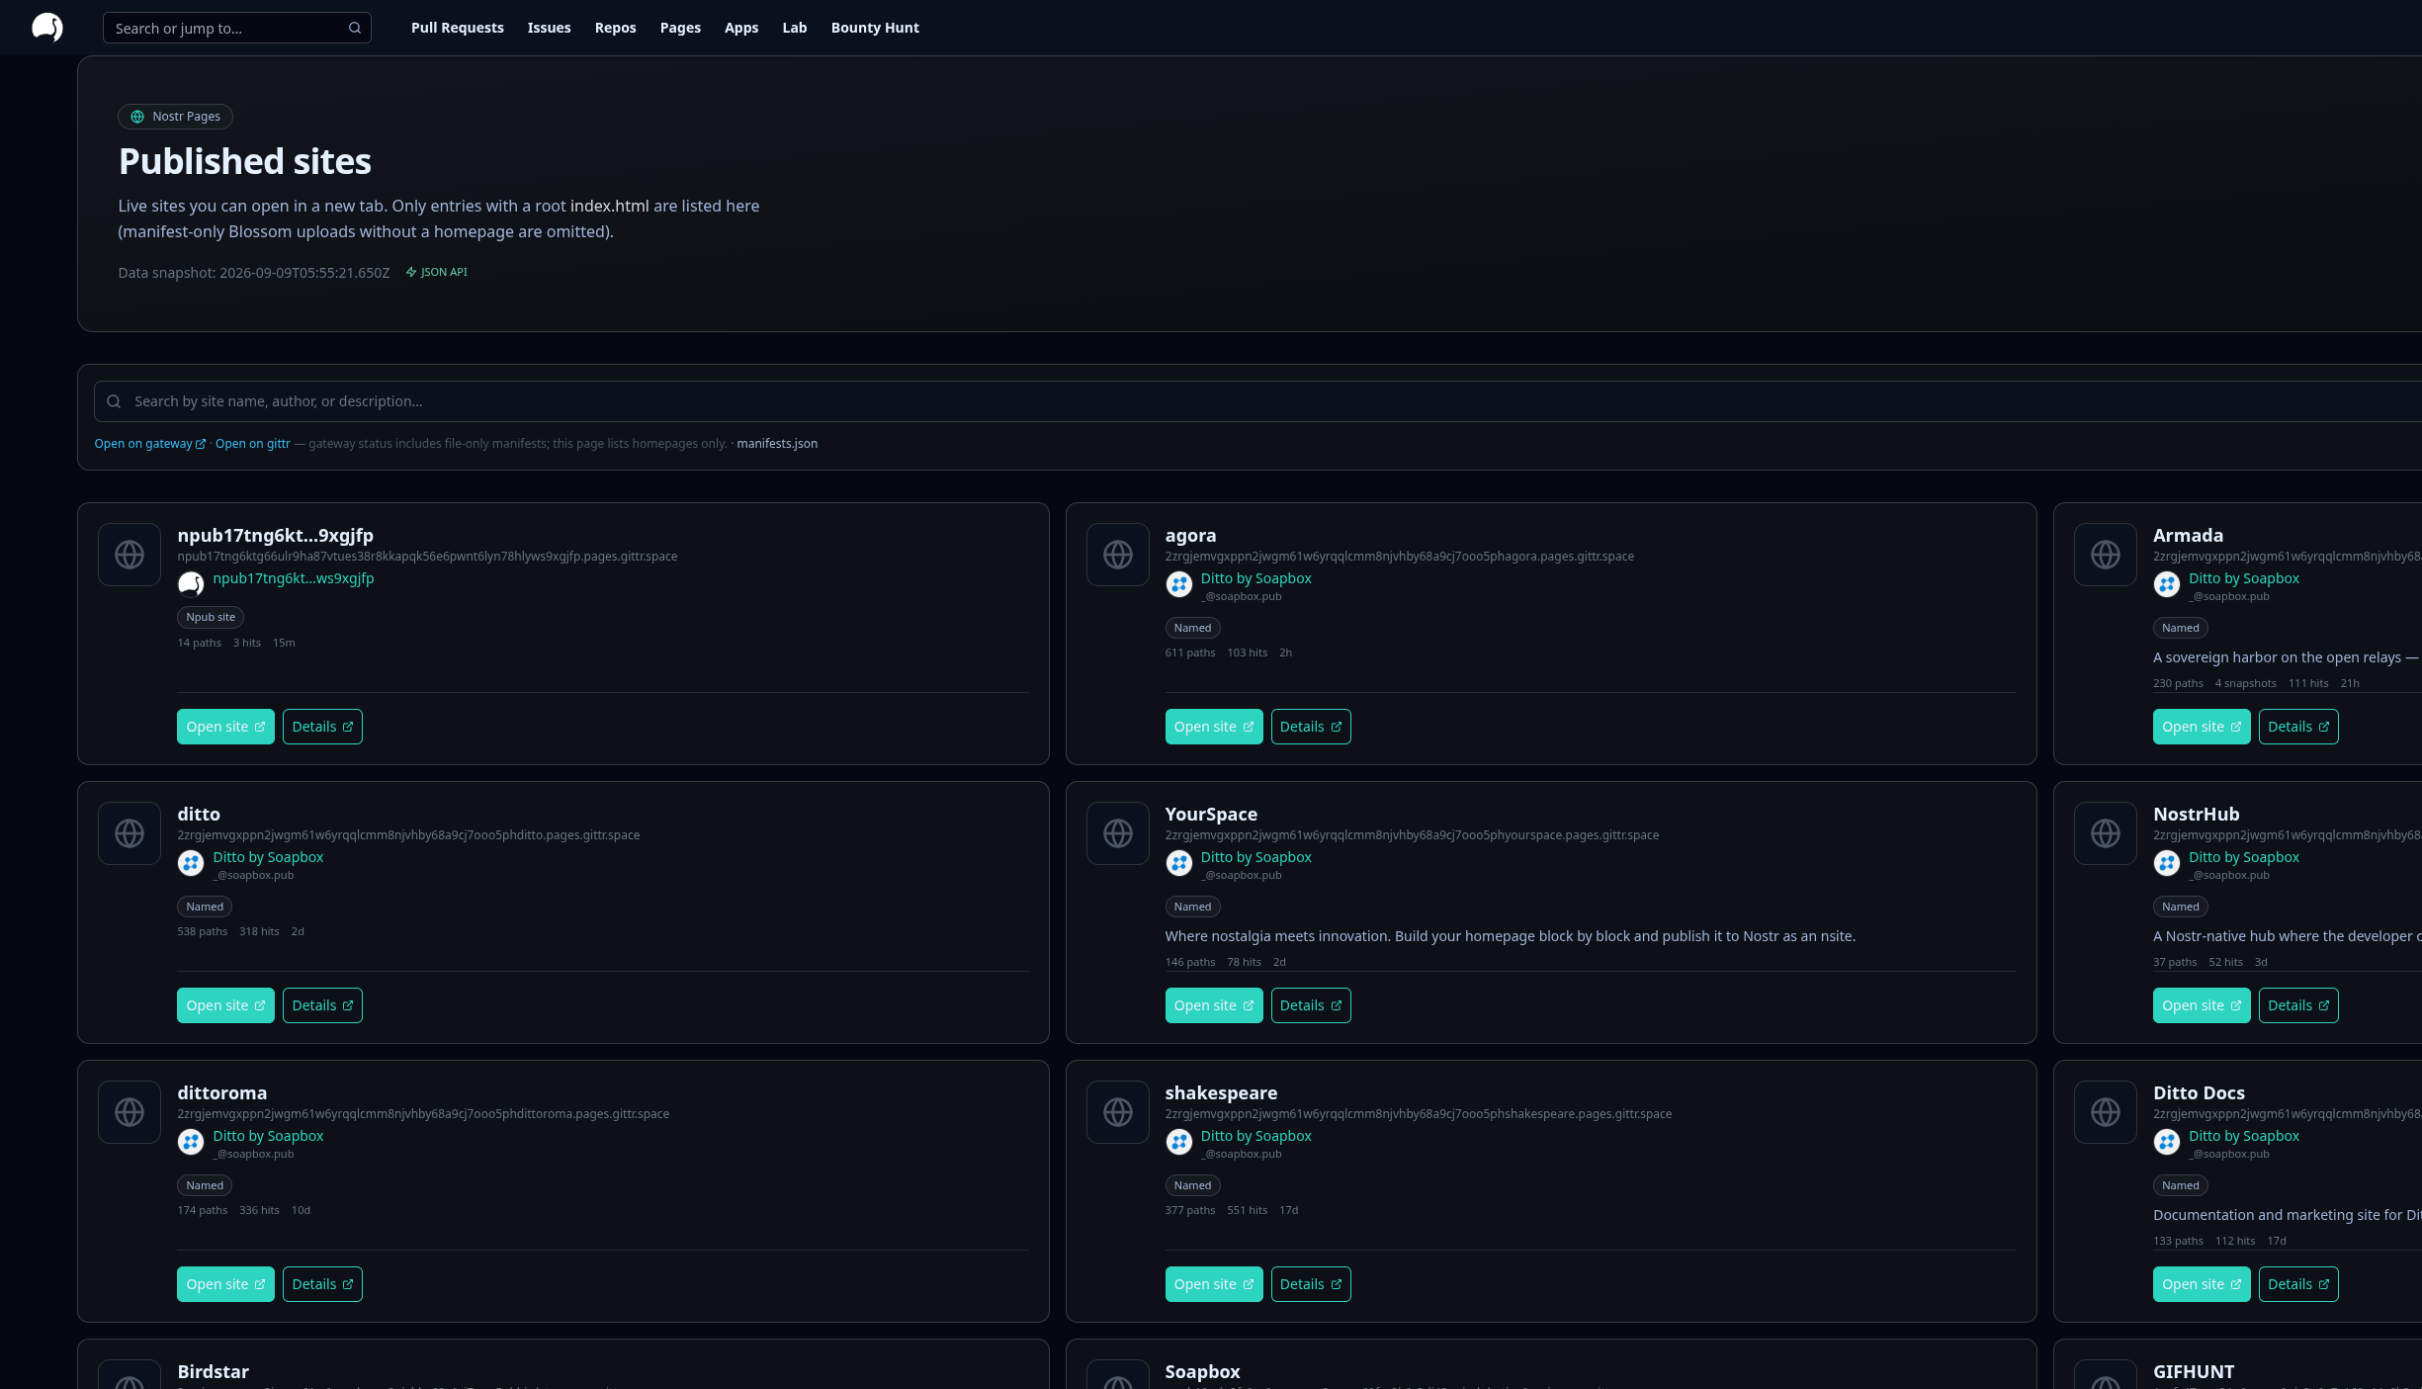Click globe icon on Armada card
This screenshot has height=1389, width=2422.
pos(2106,555)
